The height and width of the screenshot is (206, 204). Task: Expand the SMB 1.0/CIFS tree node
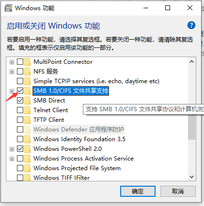[12, 91]
